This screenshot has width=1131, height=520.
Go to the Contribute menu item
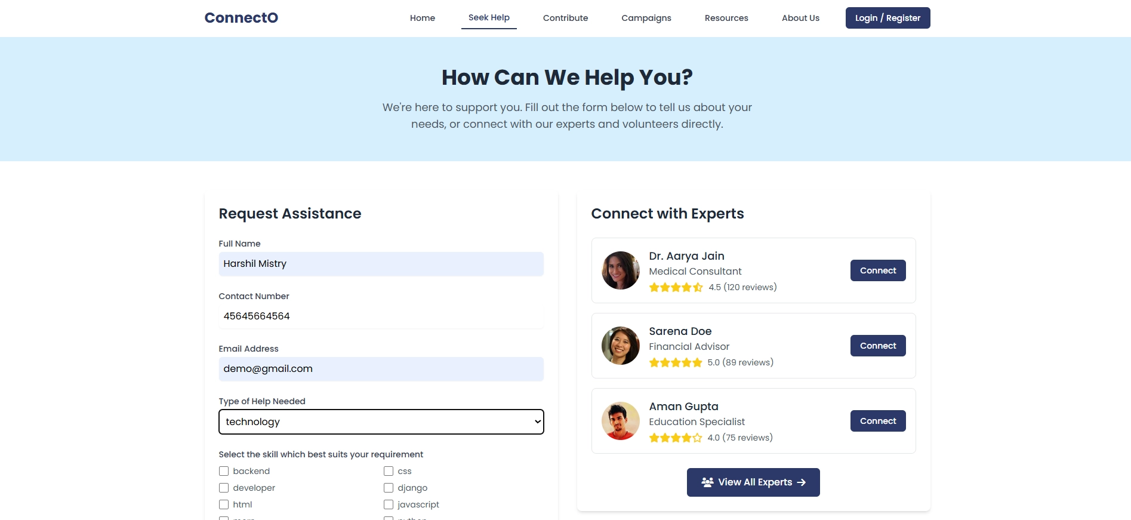565,18
